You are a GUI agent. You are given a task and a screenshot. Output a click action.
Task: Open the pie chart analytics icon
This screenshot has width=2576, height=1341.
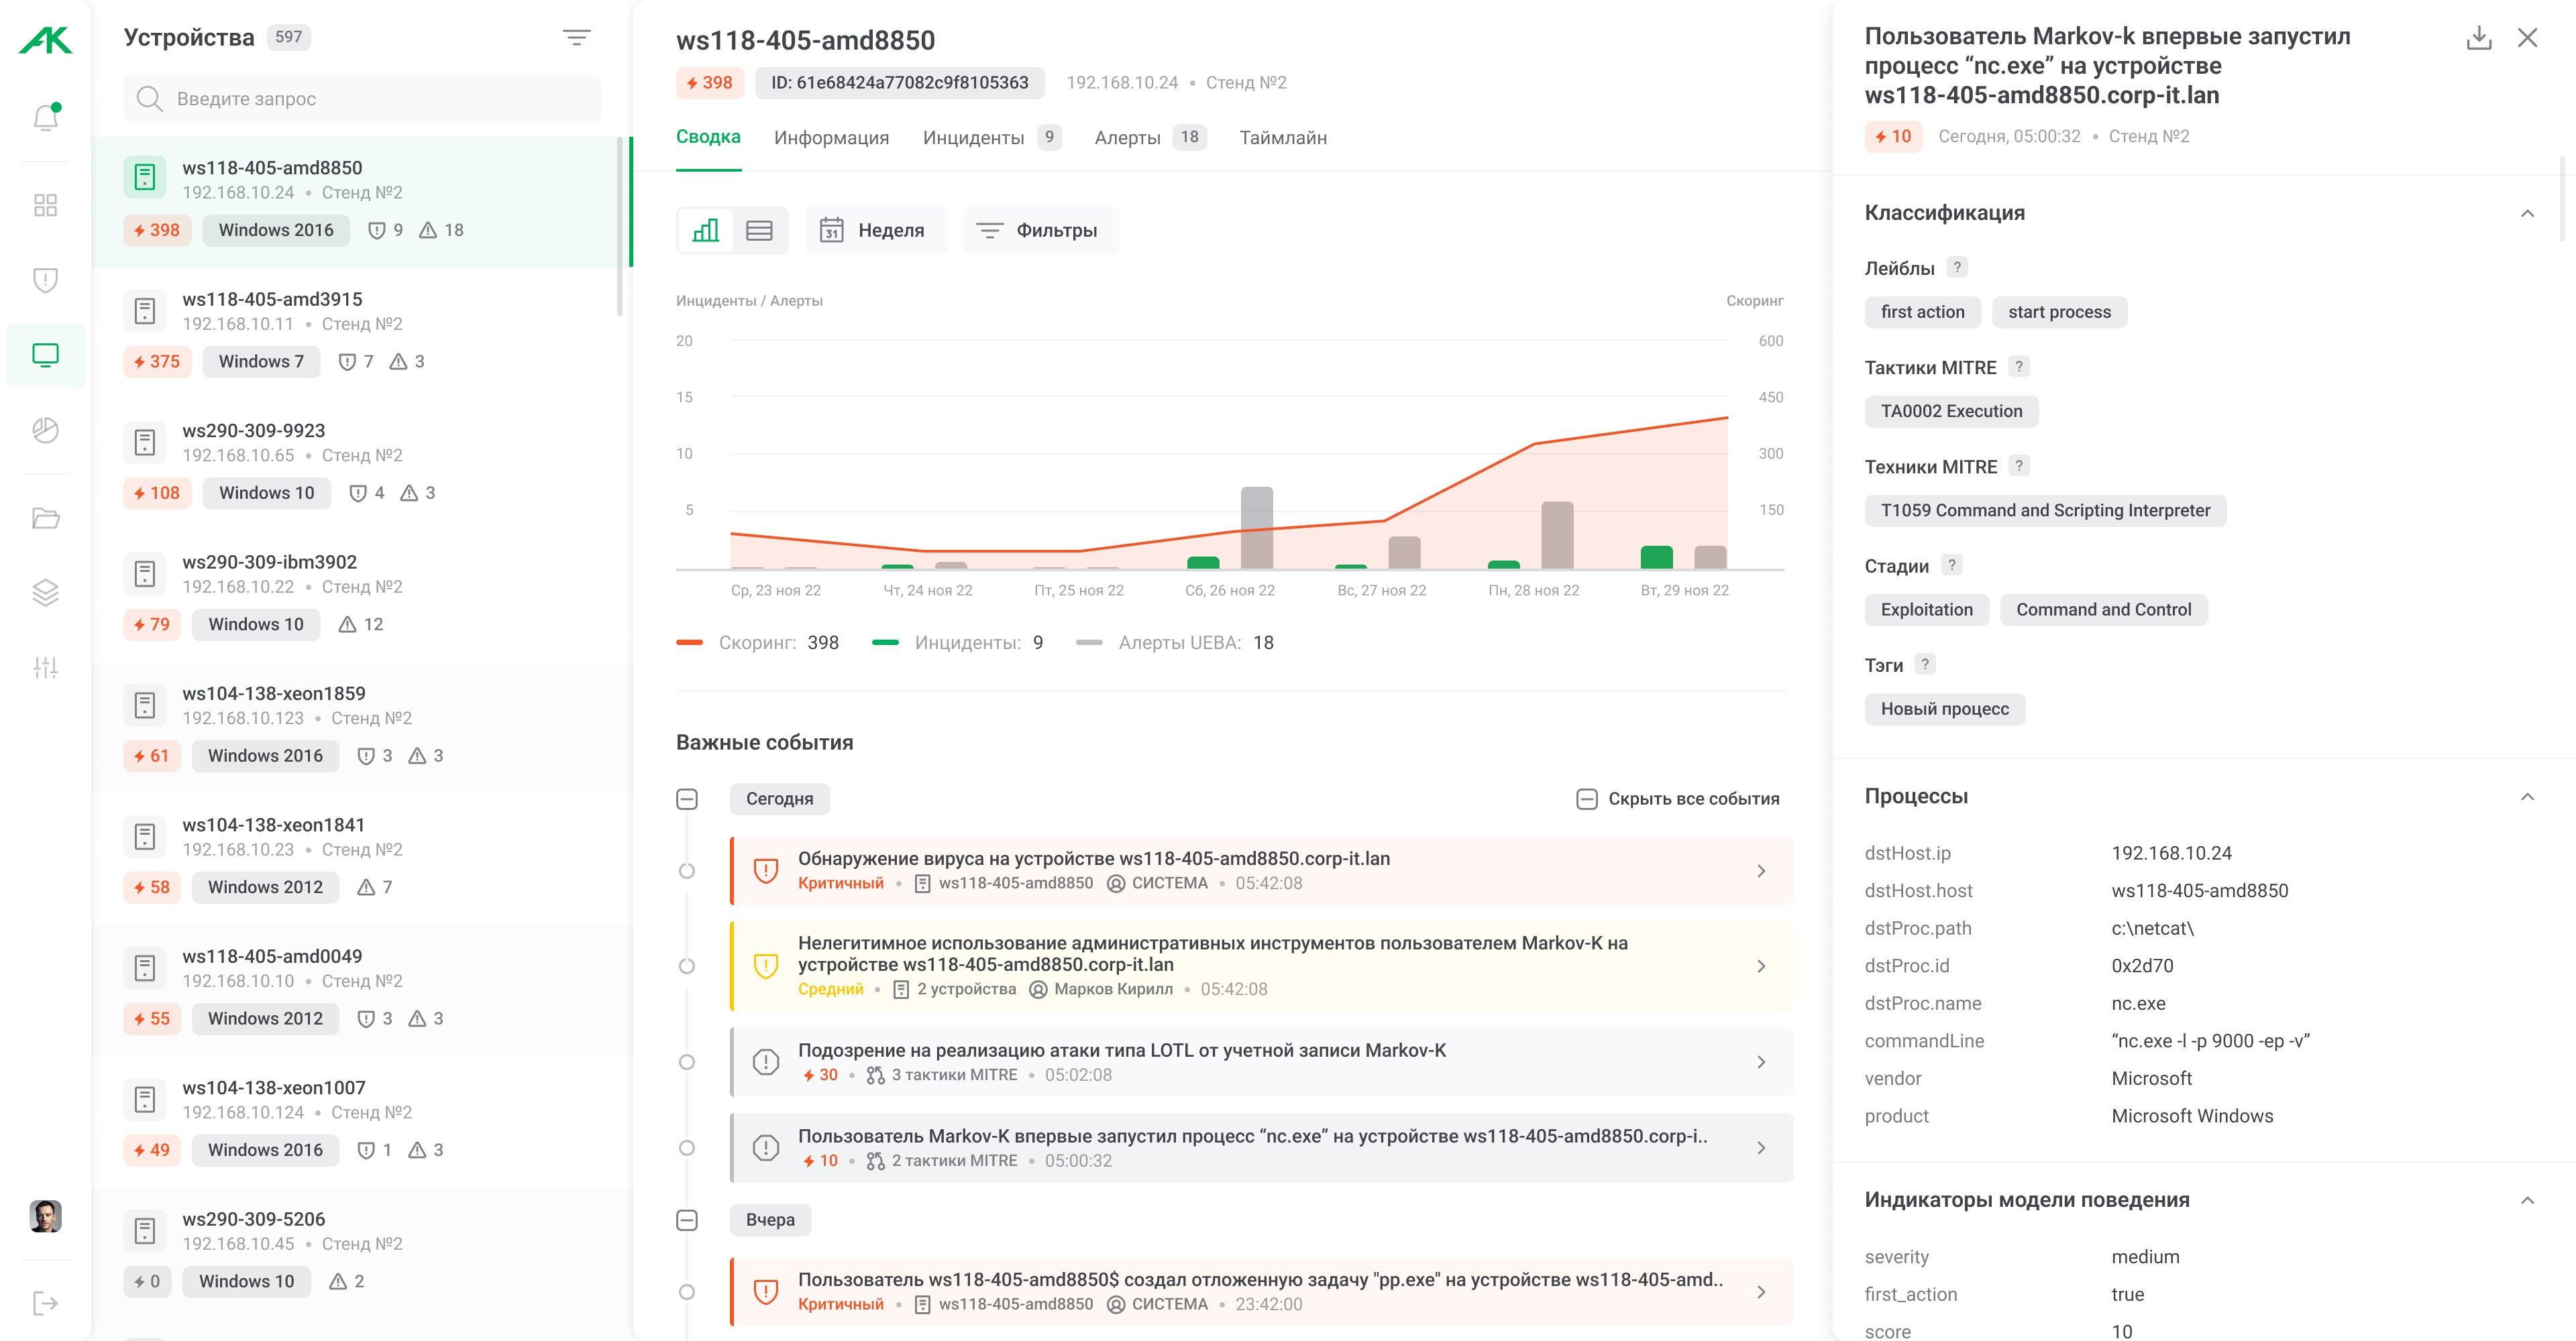click(46, 430)
